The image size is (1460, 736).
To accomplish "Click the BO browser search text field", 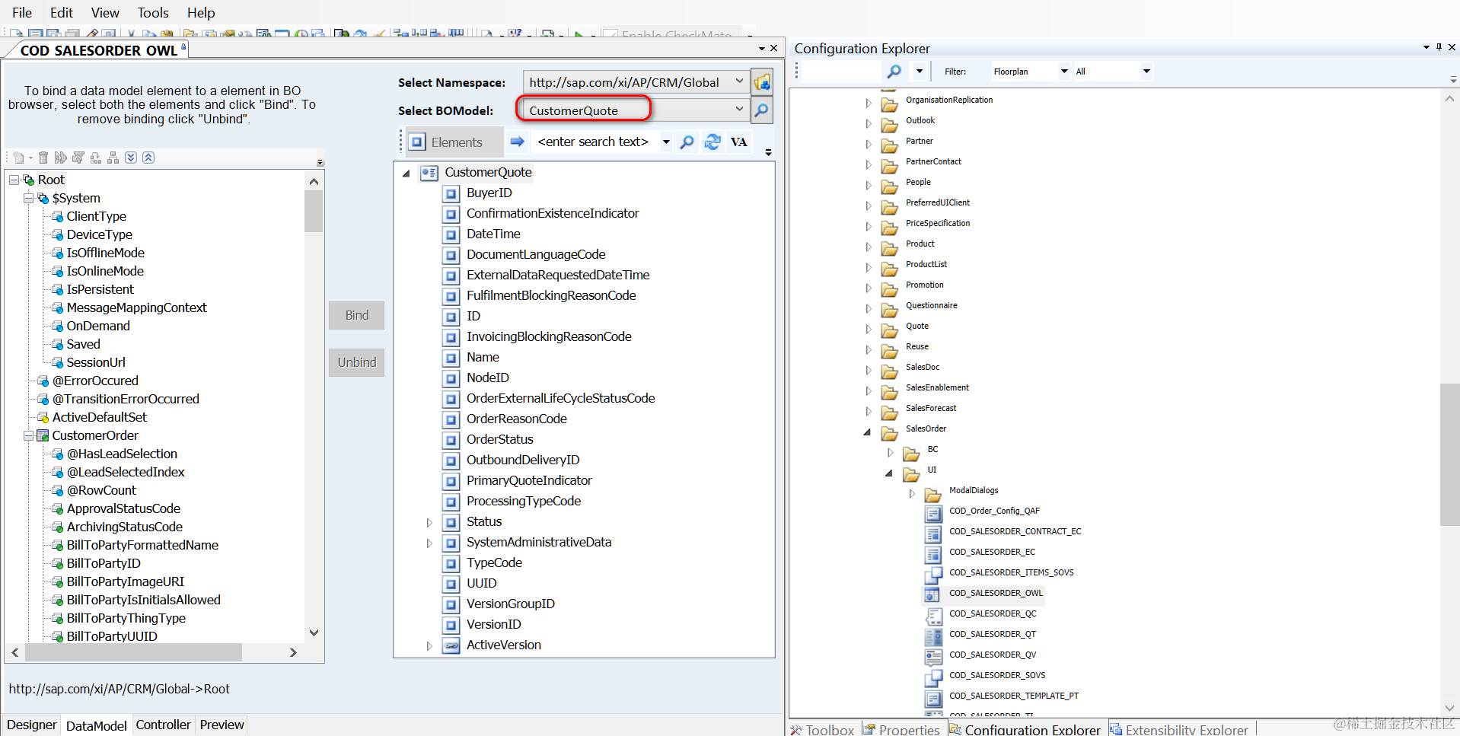I will 596,142.
